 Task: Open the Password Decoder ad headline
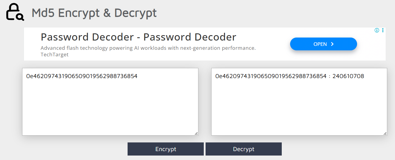138,37
